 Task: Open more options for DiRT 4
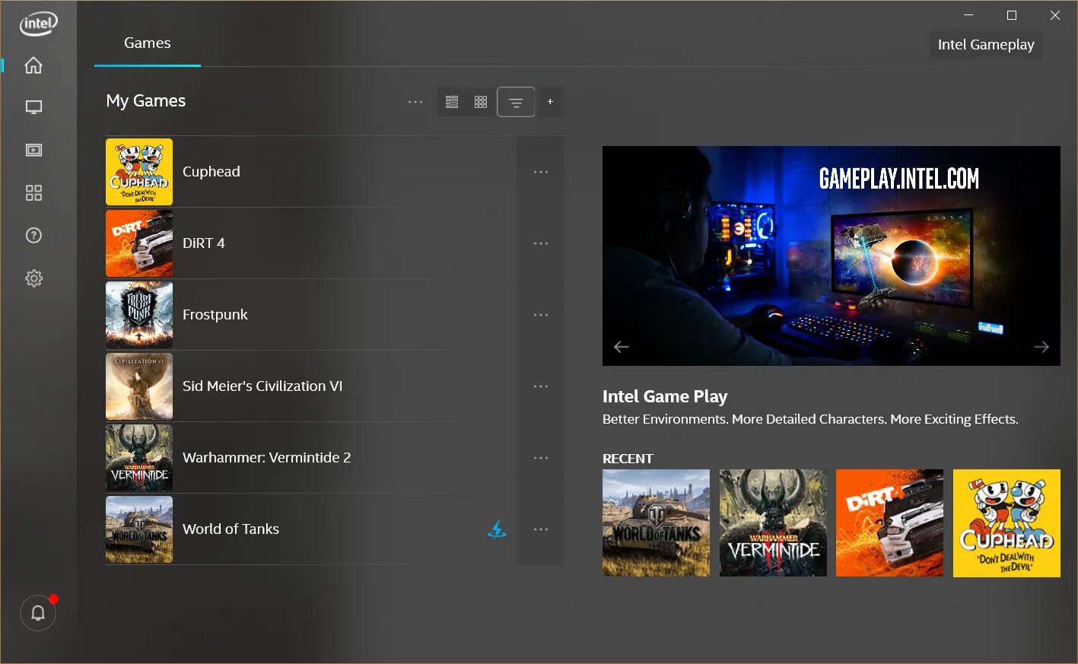coord(541,243)
